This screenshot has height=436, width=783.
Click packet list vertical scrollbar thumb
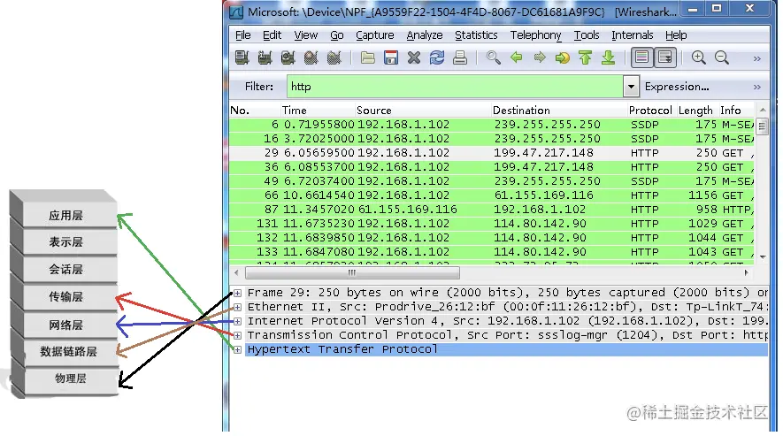coord(762,126)
